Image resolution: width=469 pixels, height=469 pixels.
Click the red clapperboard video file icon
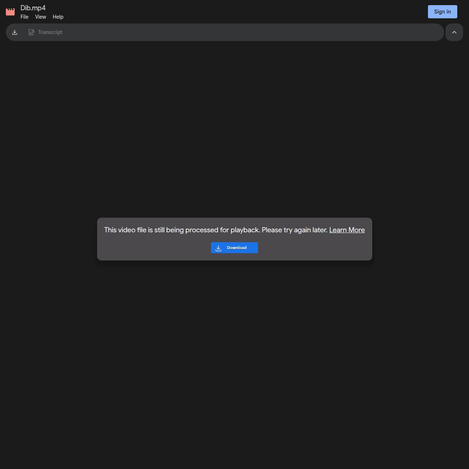tap(10, 12)
